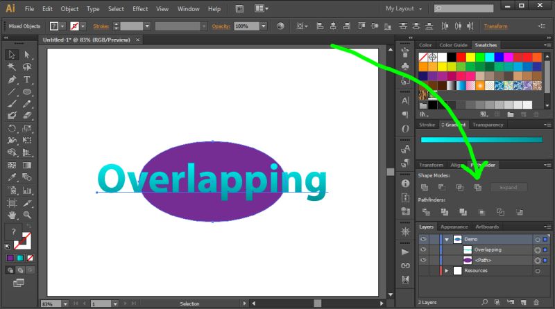This screenshot has width=555, height=309.
Task: Switch to the Appearance tab
Action: point(454,227)
